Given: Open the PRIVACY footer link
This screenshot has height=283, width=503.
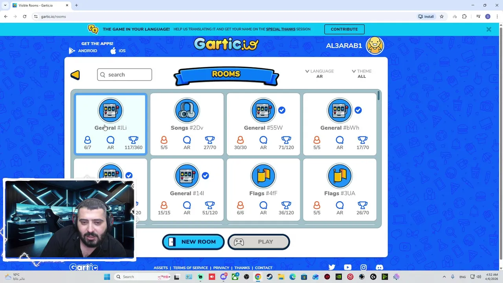Looking at the screenshot, I should click(x=221, y=268).
